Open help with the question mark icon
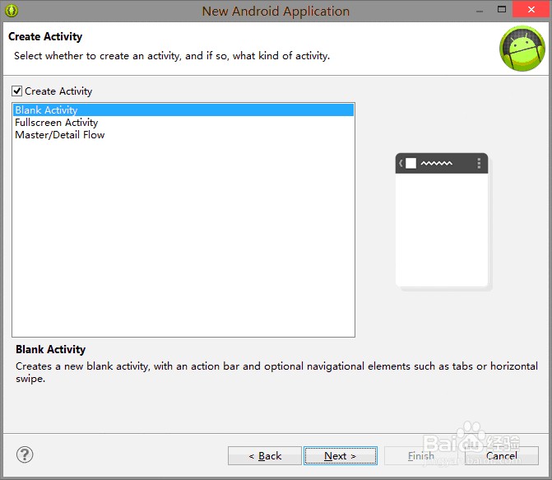Viewport: 552px width, 480px height. 25,454
